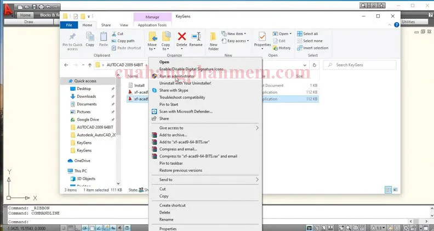Switch to large icons view button
The height and width of the screenshot is (231, 434).
click(395, 190)
